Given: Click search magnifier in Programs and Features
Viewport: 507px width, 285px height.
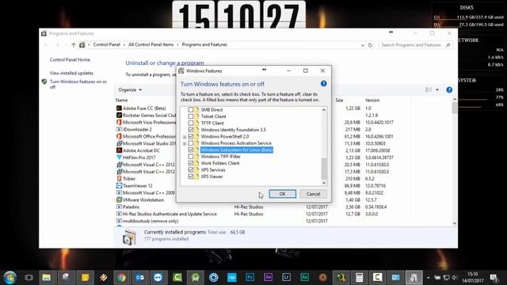Looking at the screenshot, I should coord(448,45).
